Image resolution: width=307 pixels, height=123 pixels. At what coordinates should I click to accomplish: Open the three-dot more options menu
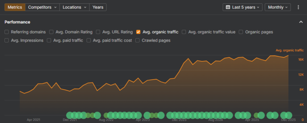pos(298,7)
